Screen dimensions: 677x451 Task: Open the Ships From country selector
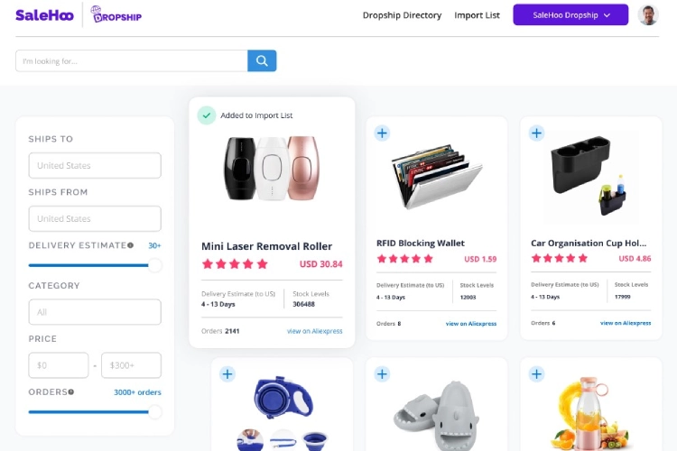click(x=95, y=218)
